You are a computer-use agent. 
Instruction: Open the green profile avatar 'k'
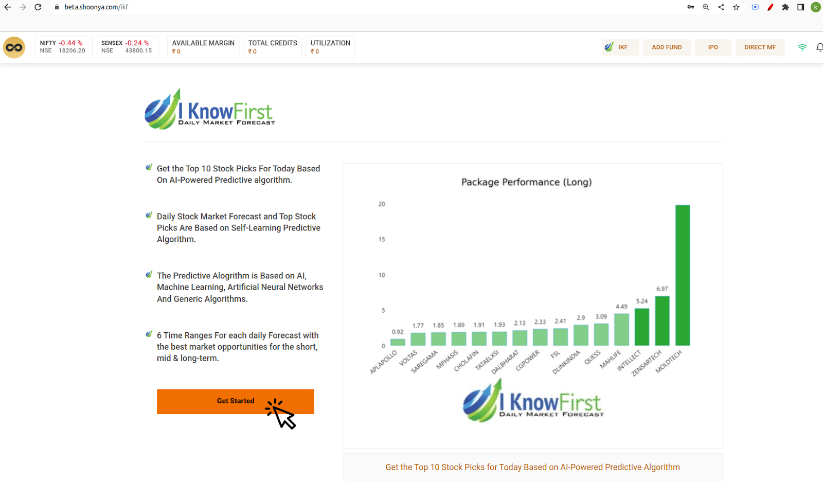point(816,7)
